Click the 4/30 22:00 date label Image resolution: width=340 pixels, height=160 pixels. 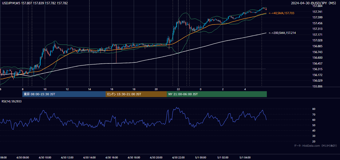click(x=178, y=158)
